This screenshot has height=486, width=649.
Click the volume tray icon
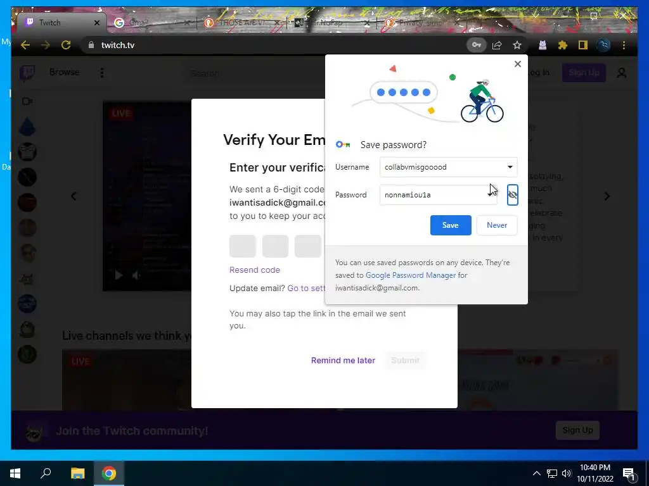(567, 473)
